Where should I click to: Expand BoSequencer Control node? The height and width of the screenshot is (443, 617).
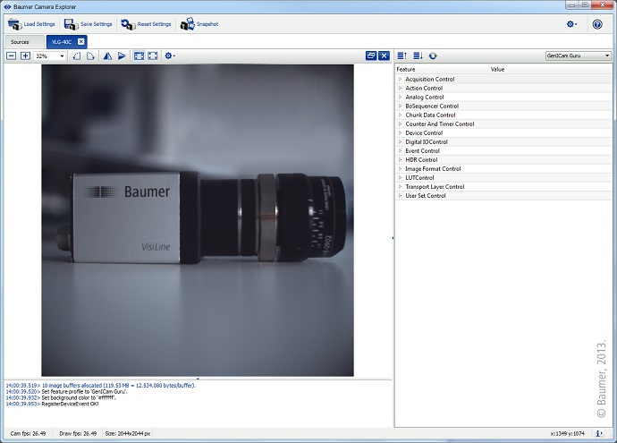point(401,106)
